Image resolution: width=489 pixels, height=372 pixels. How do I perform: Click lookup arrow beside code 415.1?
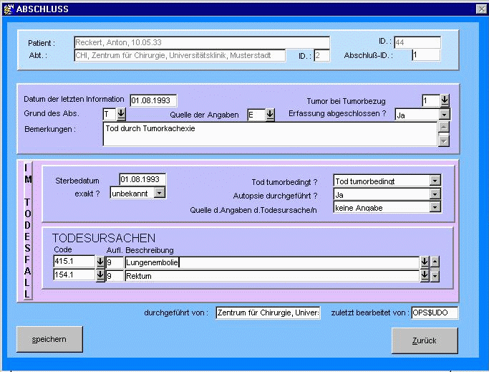100,262
